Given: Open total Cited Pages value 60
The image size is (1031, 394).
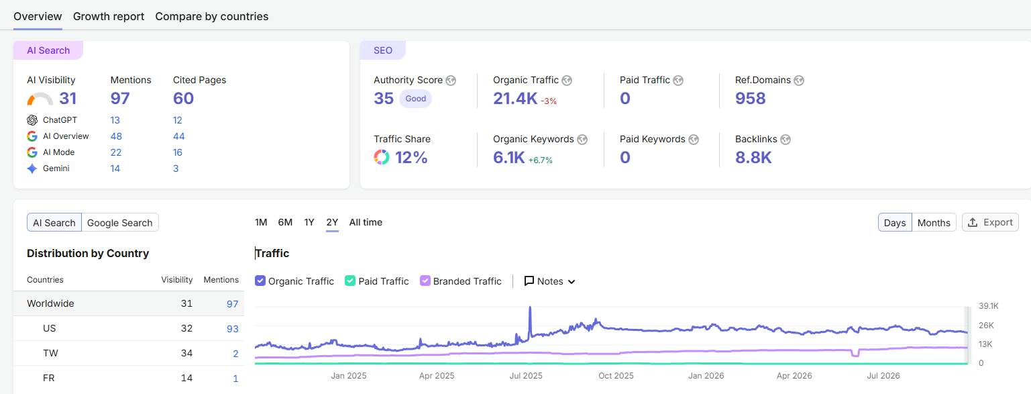Looking at the screenshot, I should pos(183,99).
